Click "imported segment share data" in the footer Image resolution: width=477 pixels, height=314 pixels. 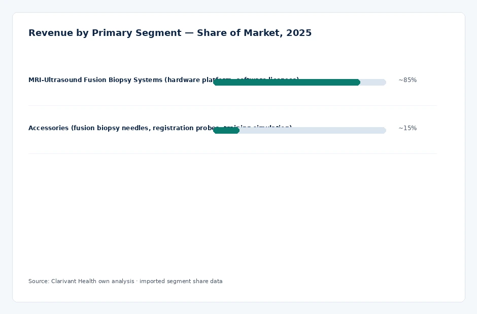pyautogui.click(x=181, y=281)
